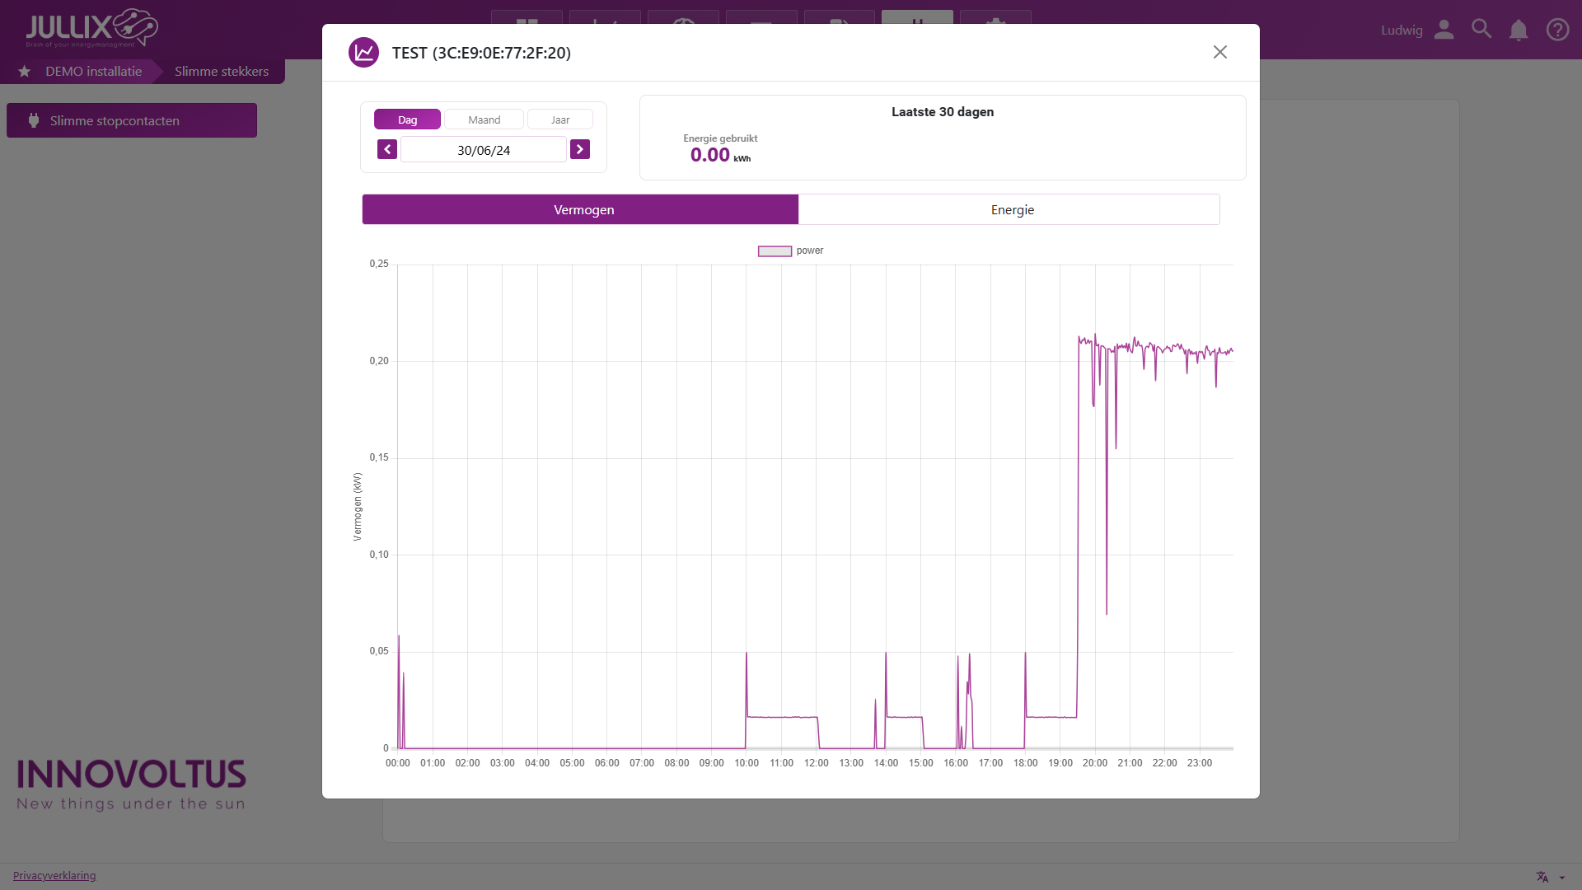Click the date field 30/06/24
The width and height of the screenshot is (1582, 890).
(484, 150)
